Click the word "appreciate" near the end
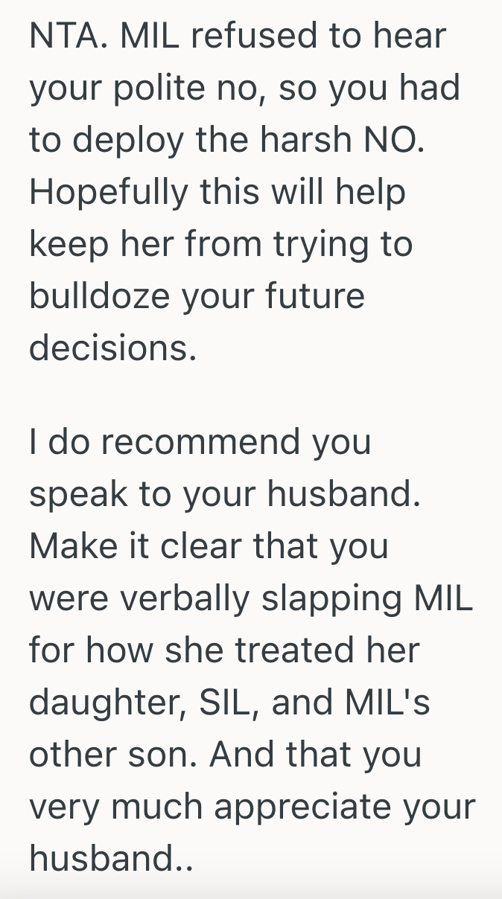This screenshot has width=502, height=899. point(296,807)
